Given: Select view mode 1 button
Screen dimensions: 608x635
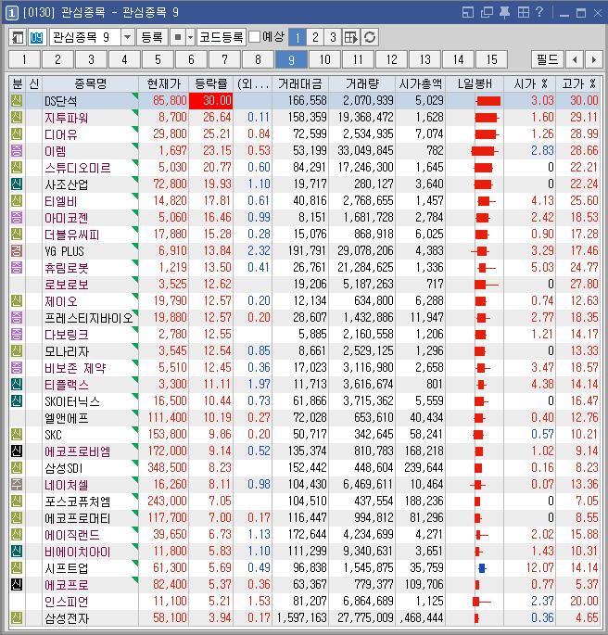Looking at the screenshot, I should (x=298, y=38).
